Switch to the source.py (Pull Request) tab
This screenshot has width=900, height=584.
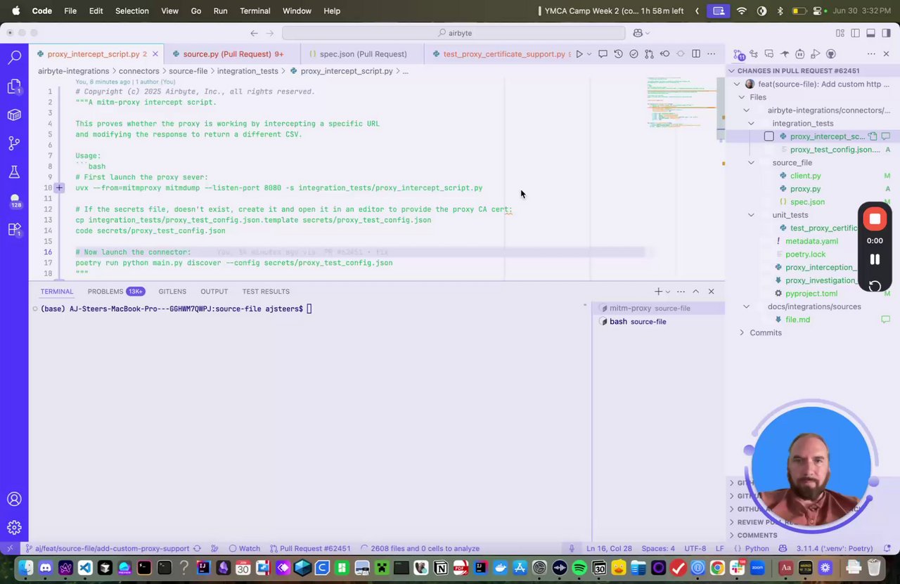point(226,54)
